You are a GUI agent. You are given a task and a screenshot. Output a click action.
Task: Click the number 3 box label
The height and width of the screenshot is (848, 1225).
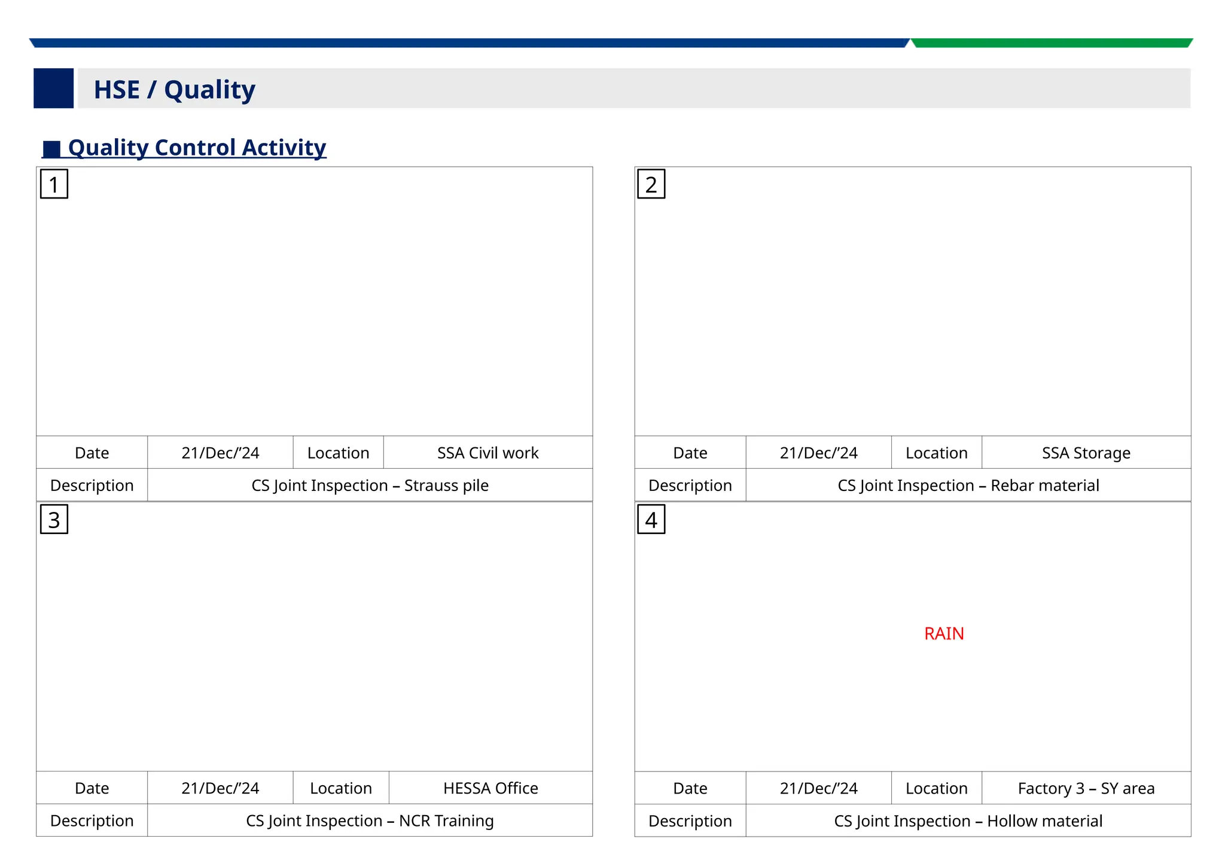54,520
